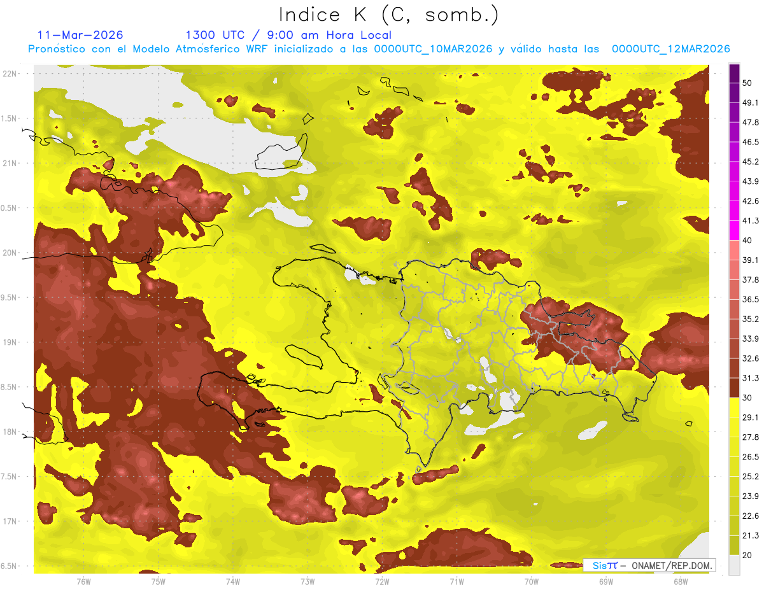Click the date "11-Mar-2026"
The image size is (764, 590).
[81, 35]
